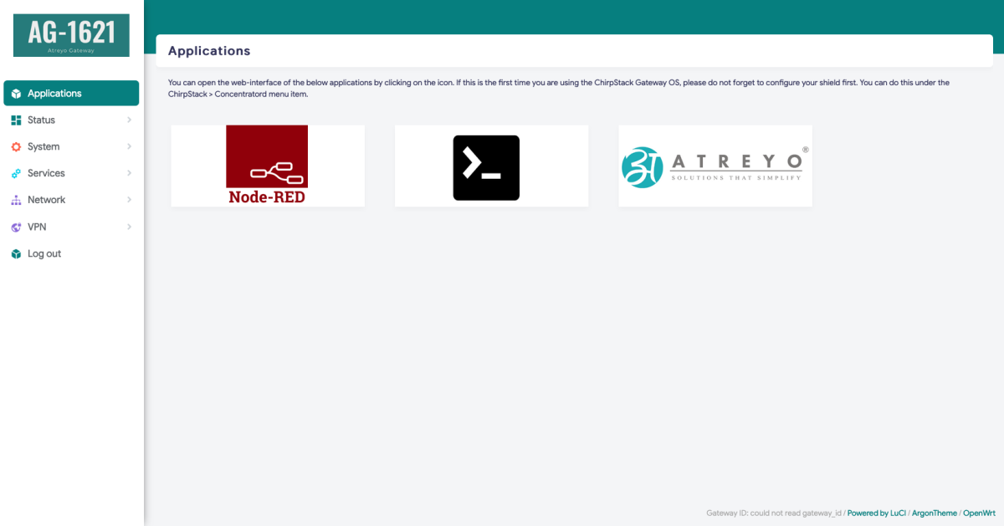The image size is (1004, 526).
Task: Click the 'Gateway ID: could not read gateway_id' text
Action: pyautogui.click(x=774, y=513)
